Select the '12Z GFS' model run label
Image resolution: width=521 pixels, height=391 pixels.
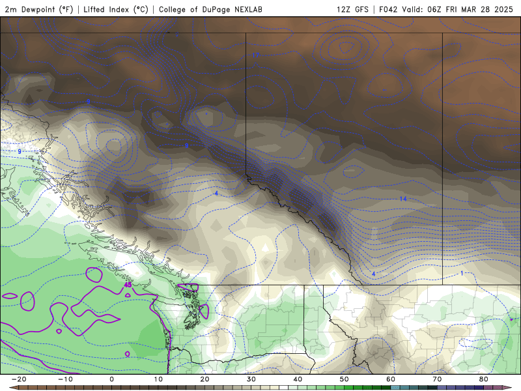[352, 9]
